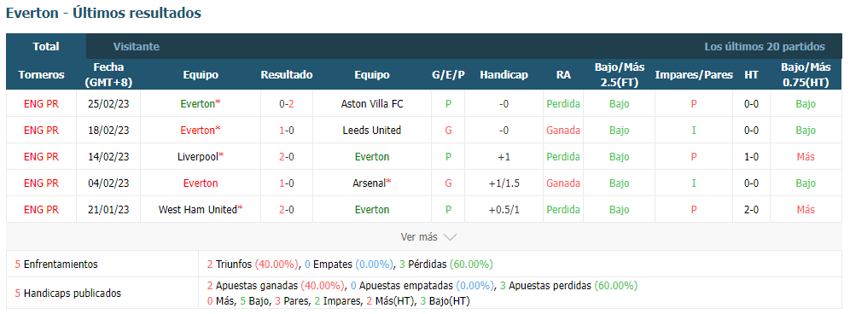
Task: Click Arsenal team name
Action: point(370,183)
